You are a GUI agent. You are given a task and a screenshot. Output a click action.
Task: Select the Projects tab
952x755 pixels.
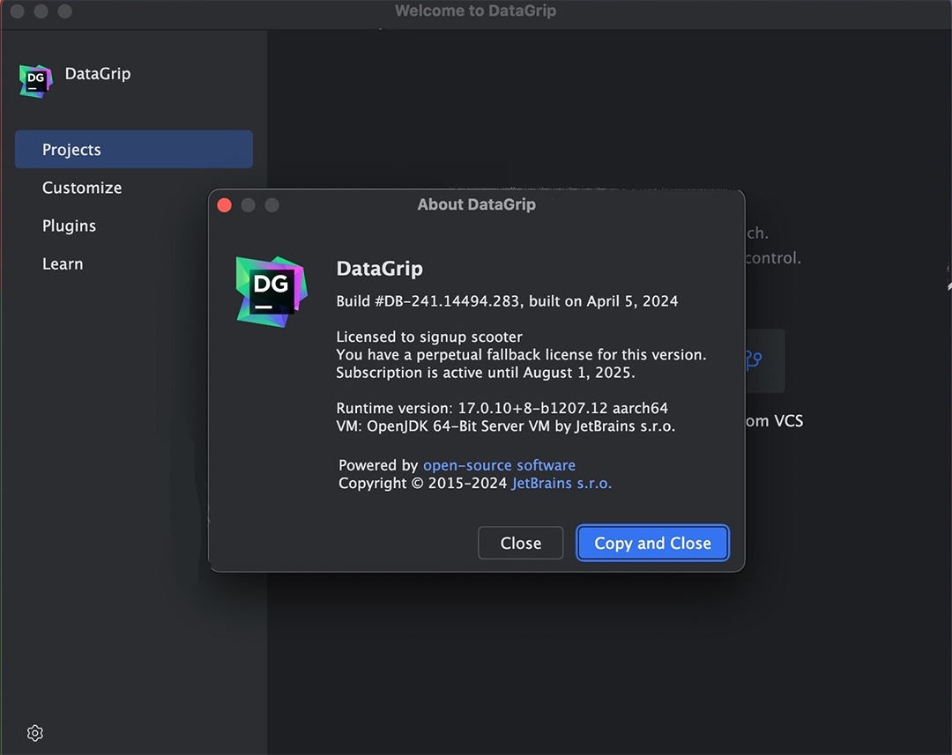134,149
